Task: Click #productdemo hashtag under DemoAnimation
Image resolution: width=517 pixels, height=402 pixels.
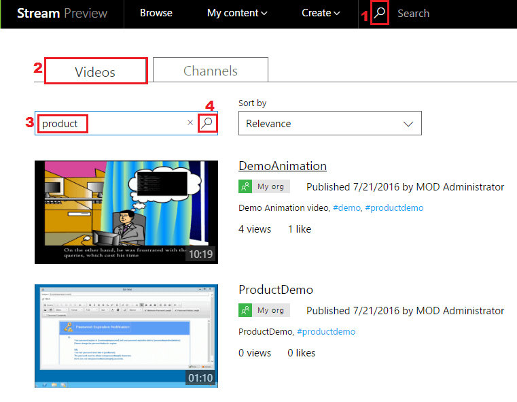Action: (x=394, y=207)
